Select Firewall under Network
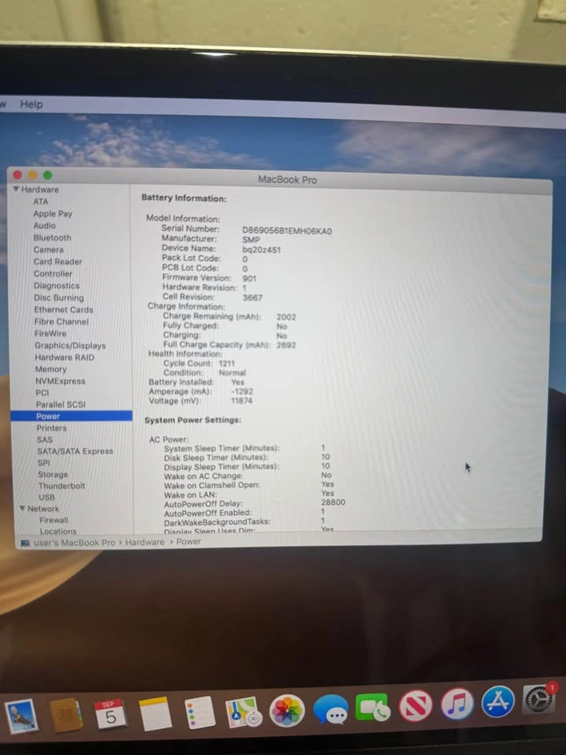The image size is (566, 755). (x=54, y=520)
